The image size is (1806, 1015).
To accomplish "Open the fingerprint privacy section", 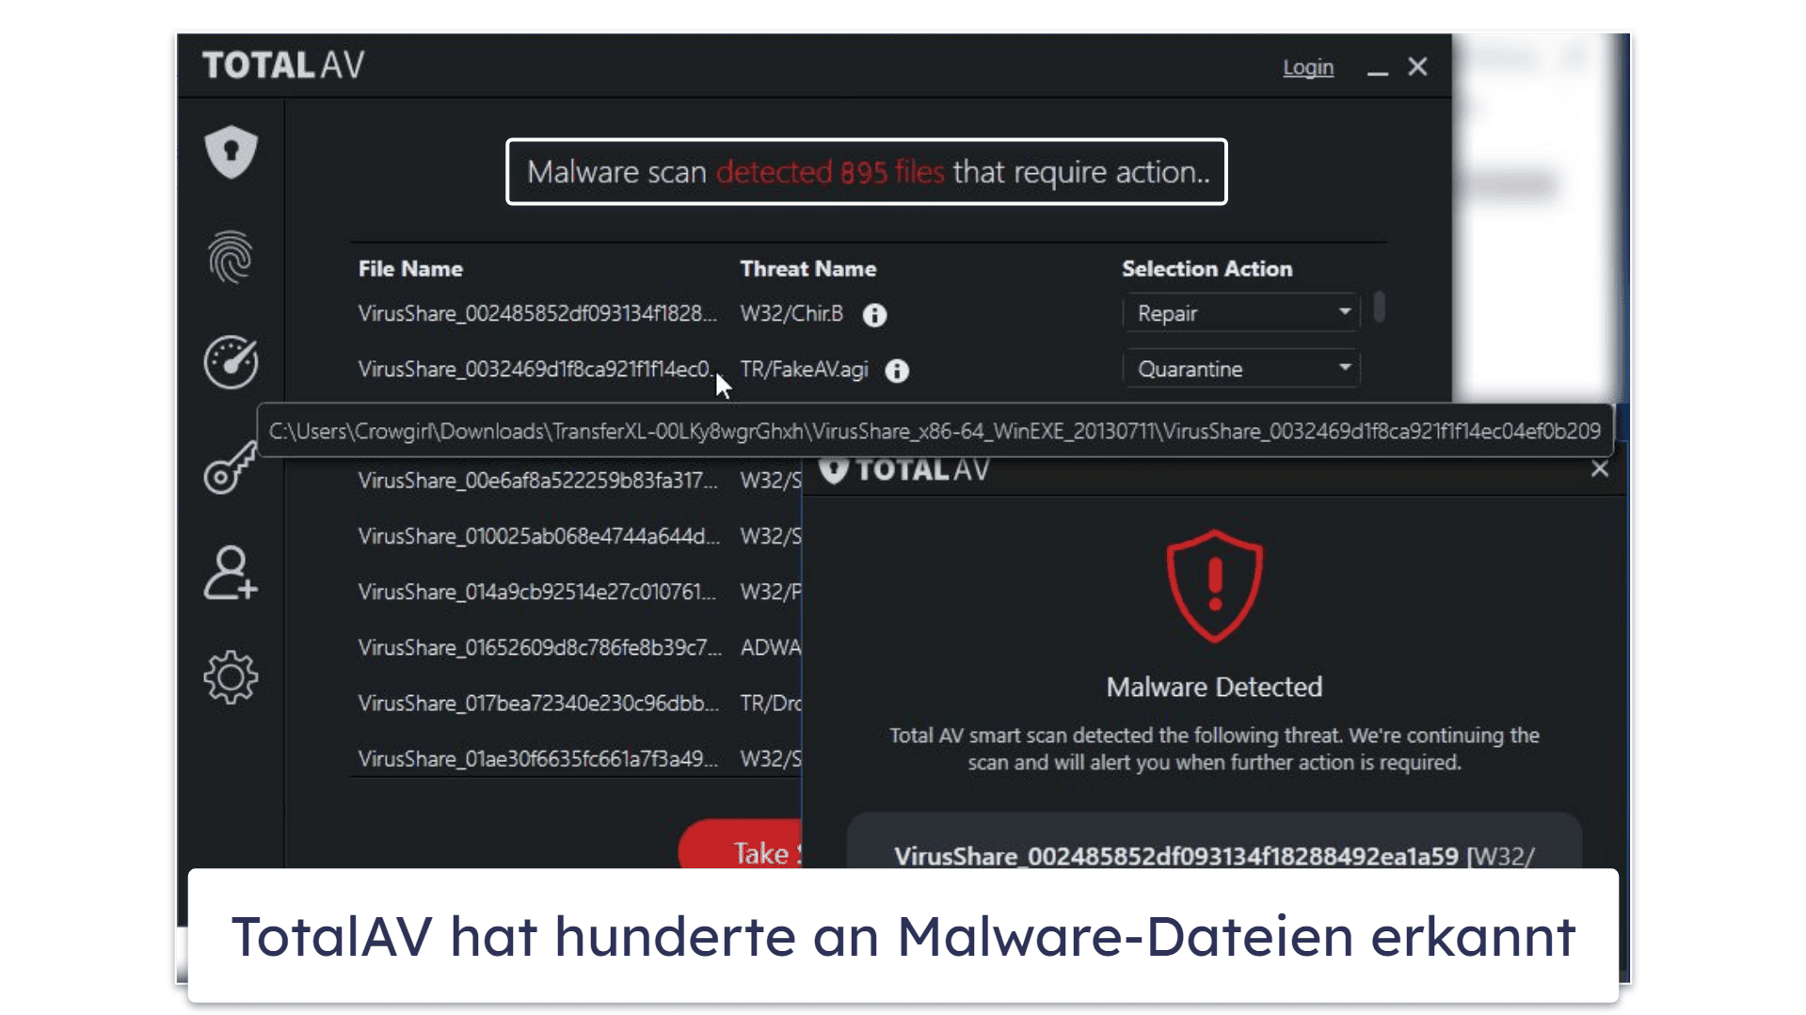I will pyautogui.click(x=231, y=257).
